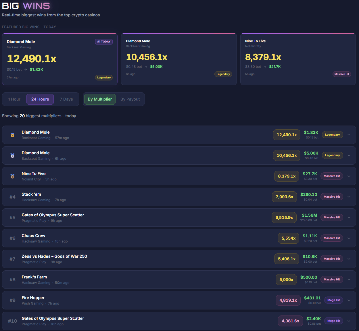Screen dimensions: 359x331
Task: Click the Massive Hit badge on Nine To Five card
Action: 341,74
